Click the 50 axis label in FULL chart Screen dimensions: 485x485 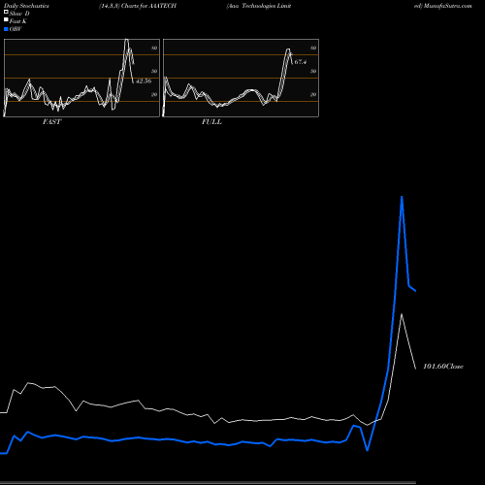313,71
